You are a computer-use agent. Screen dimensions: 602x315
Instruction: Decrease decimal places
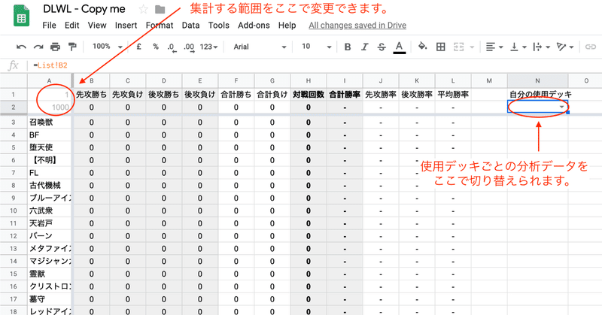(x=172, y=47)
